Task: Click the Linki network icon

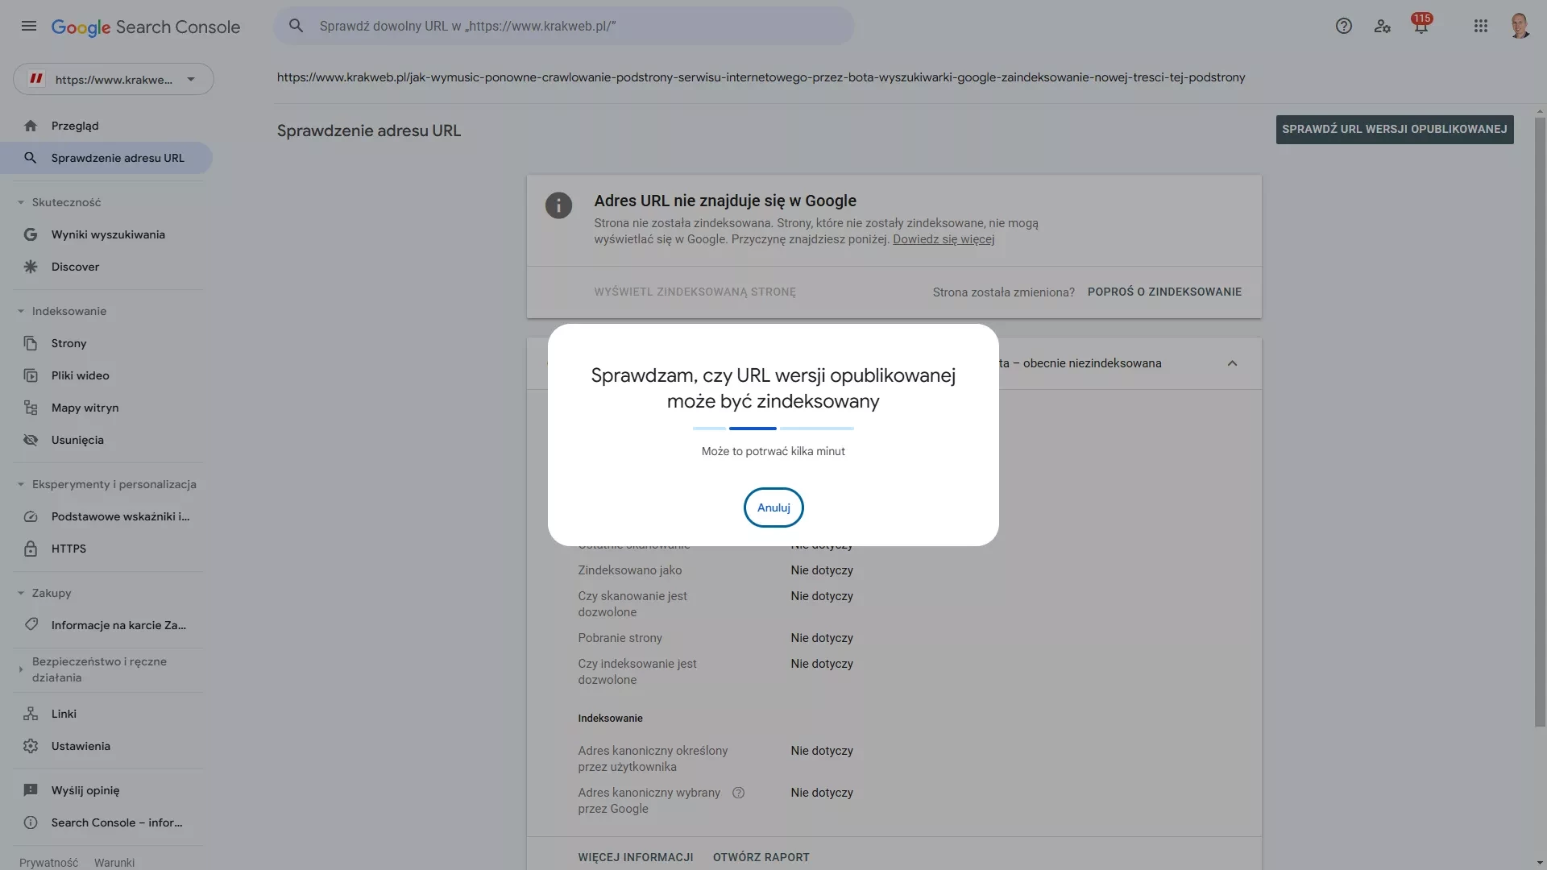Action: tap(31, 714)
